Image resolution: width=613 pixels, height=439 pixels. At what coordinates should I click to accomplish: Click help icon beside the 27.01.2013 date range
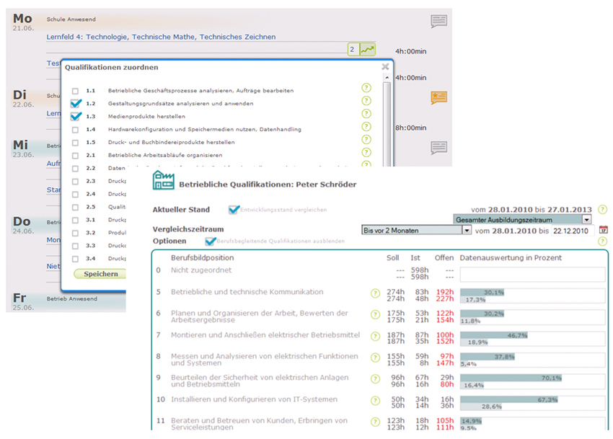[602, 210]
